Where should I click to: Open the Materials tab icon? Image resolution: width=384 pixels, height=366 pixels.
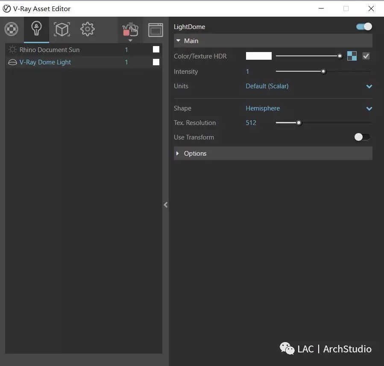pos(11,29)
